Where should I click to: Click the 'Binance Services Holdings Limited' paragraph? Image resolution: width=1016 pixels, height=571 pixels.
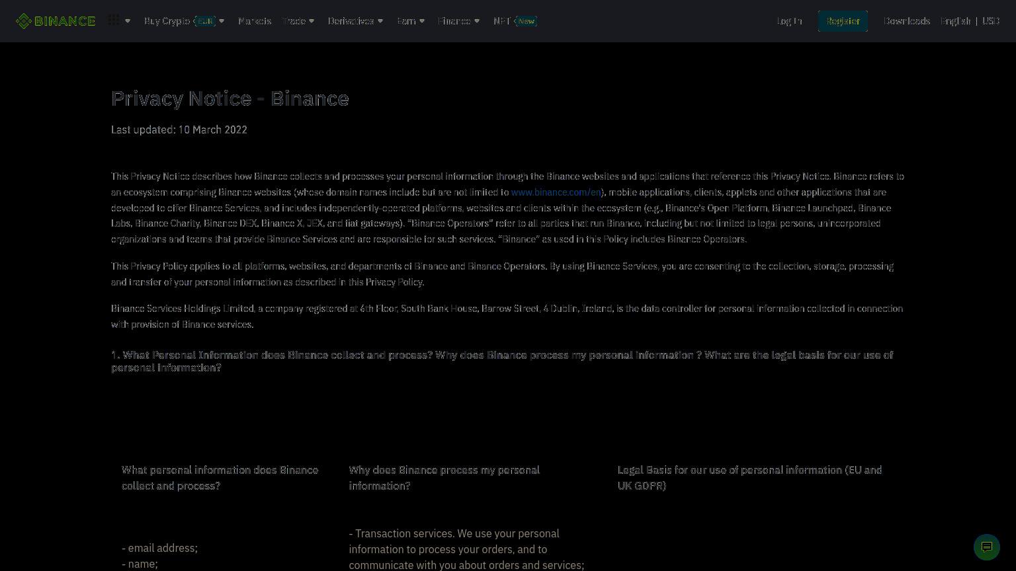tap(507, 317)
